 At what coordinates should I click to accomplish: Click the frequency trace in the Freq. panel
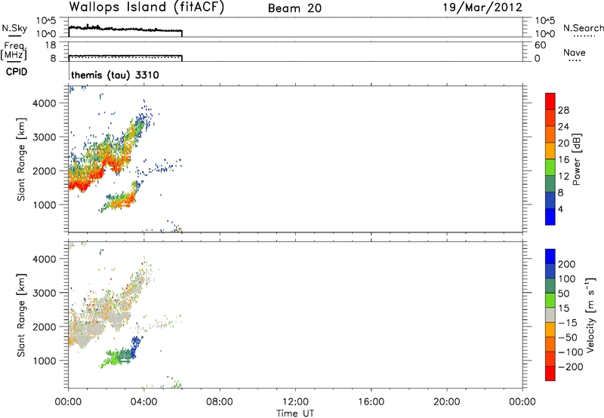pyautogui.click(x=125, y=56)
